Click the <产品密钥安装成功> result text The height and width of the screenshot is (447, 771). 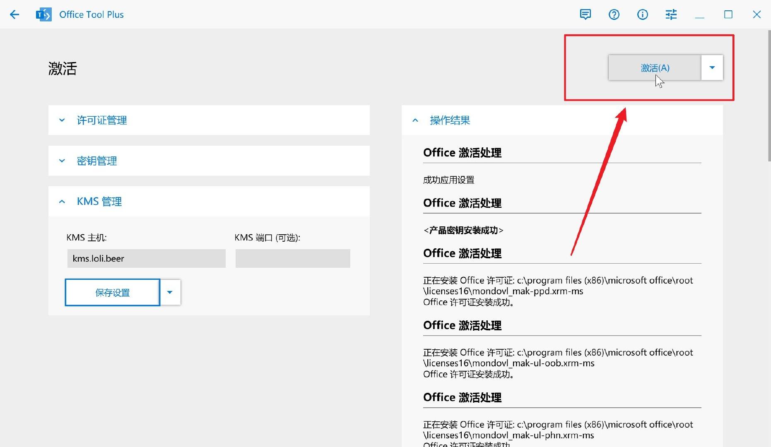[463, 230]
